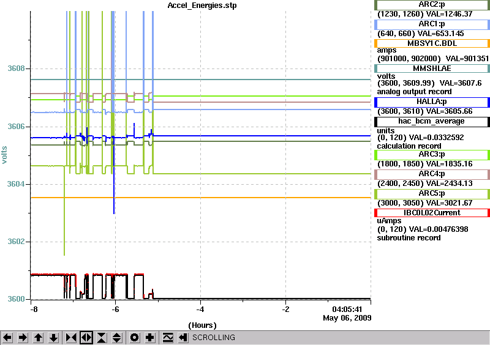Click the y-axis tick label 3600
490x345 pixels.
[16, 299]
